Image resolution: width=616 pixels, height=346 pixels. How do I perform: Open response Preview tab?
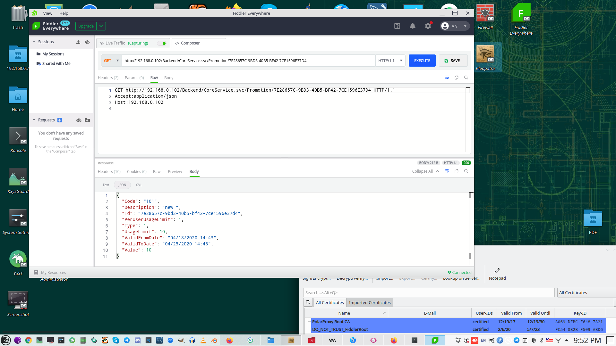(175, 172)
